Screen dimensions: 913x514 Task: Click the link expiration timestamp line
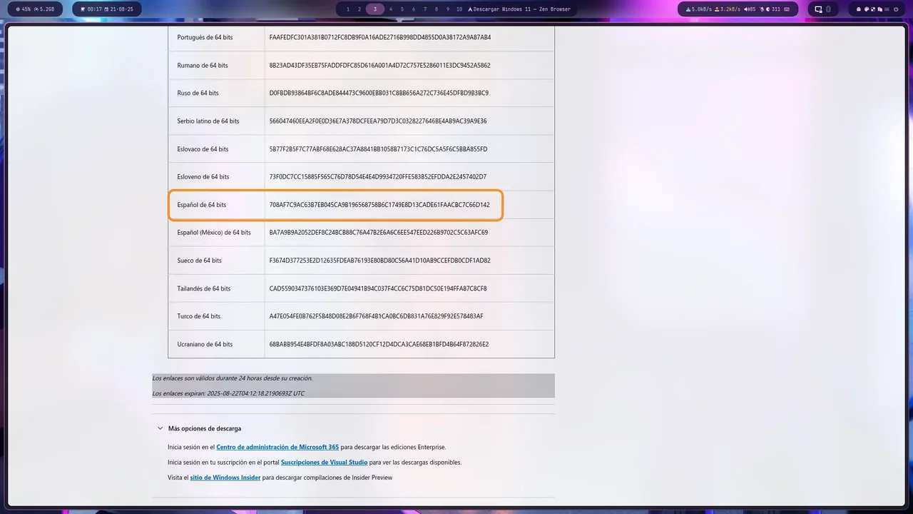pos(228,393)
